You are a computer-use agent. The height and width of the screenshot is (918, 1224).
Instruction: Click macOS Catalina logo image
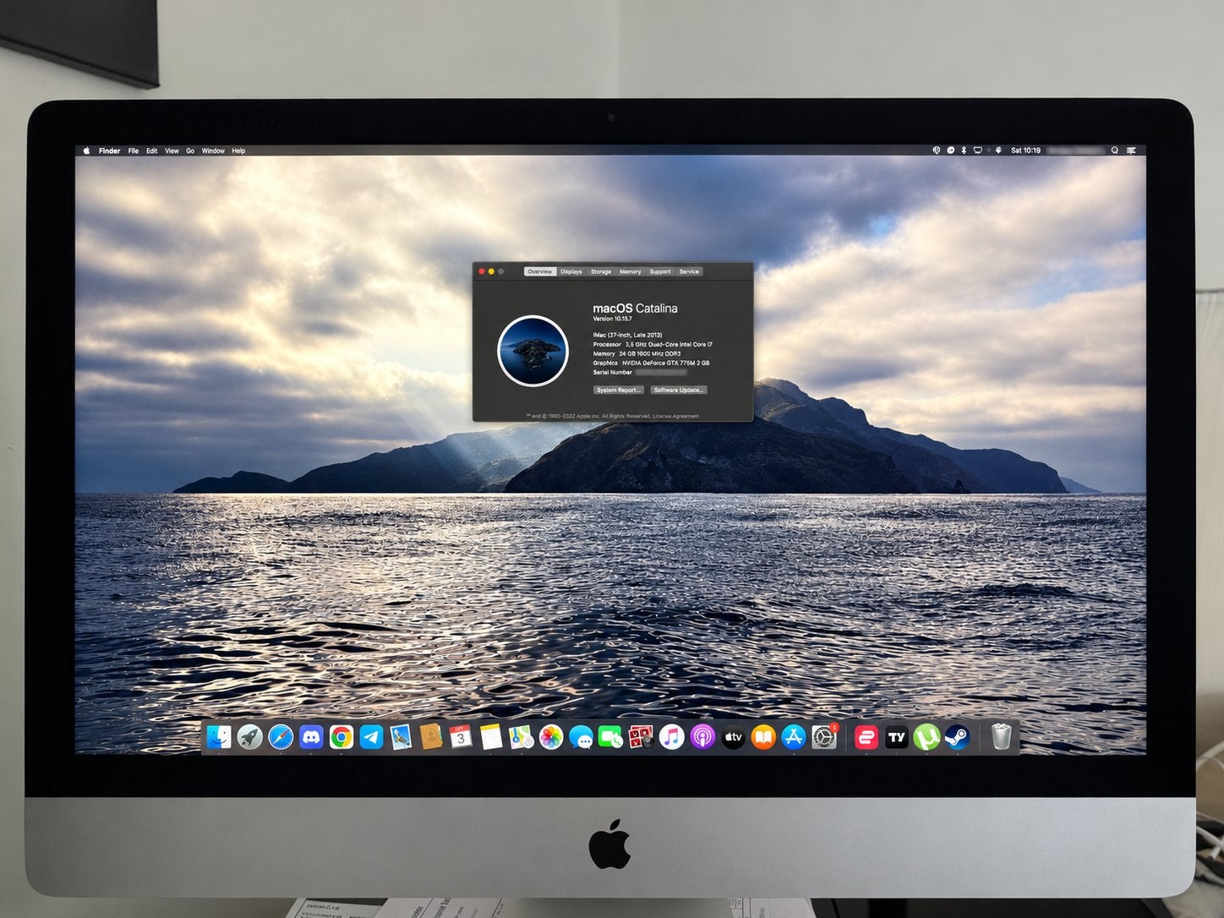click(533, 350)
